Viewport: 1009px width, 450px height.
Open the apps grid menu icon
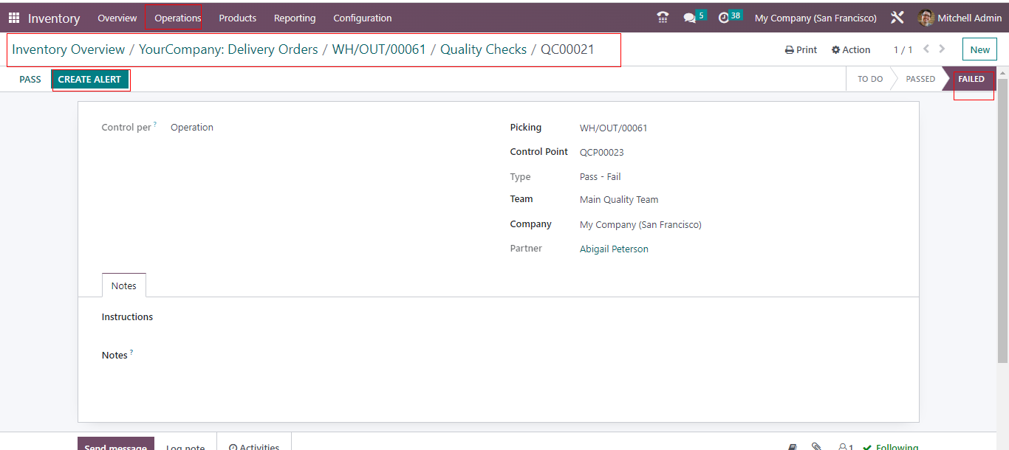pos(14,18)
